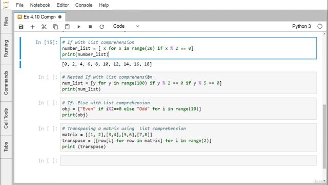Cut the selected cell with the scissors icon
328x185 pixels.
(44, 27)
